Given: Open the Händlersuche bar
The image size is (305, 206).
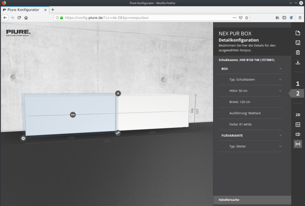Looking at the screenshot, I should point(252,200).
